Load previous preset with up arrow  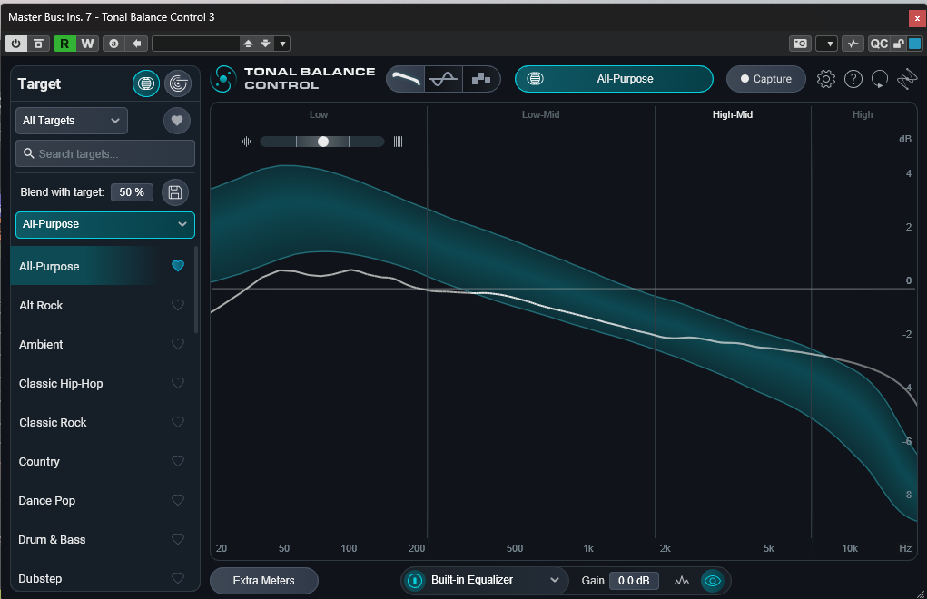[248, 44]
